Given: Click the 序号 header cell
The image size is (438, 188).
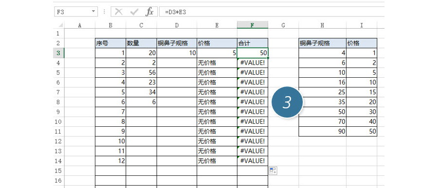Looking at the screenshot, I should (x=110, y=43).
